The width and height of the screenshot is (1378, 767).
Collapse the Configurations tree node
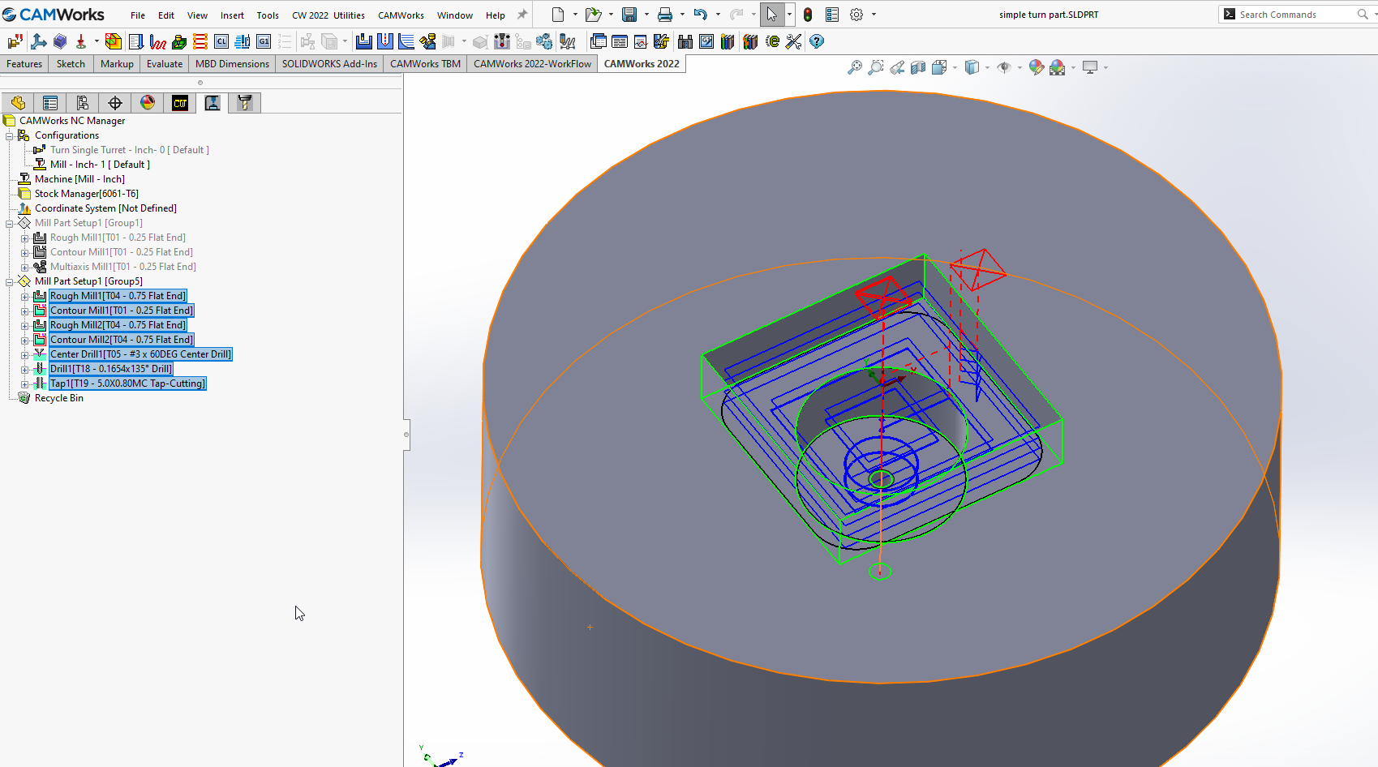[x=10, y=135]
